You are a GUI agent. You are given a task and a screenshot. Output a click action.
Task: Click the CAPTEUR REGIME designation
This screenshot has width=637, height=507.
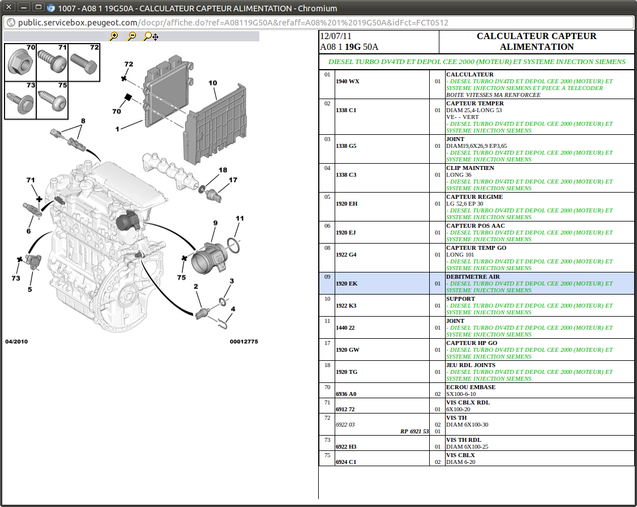474,197
